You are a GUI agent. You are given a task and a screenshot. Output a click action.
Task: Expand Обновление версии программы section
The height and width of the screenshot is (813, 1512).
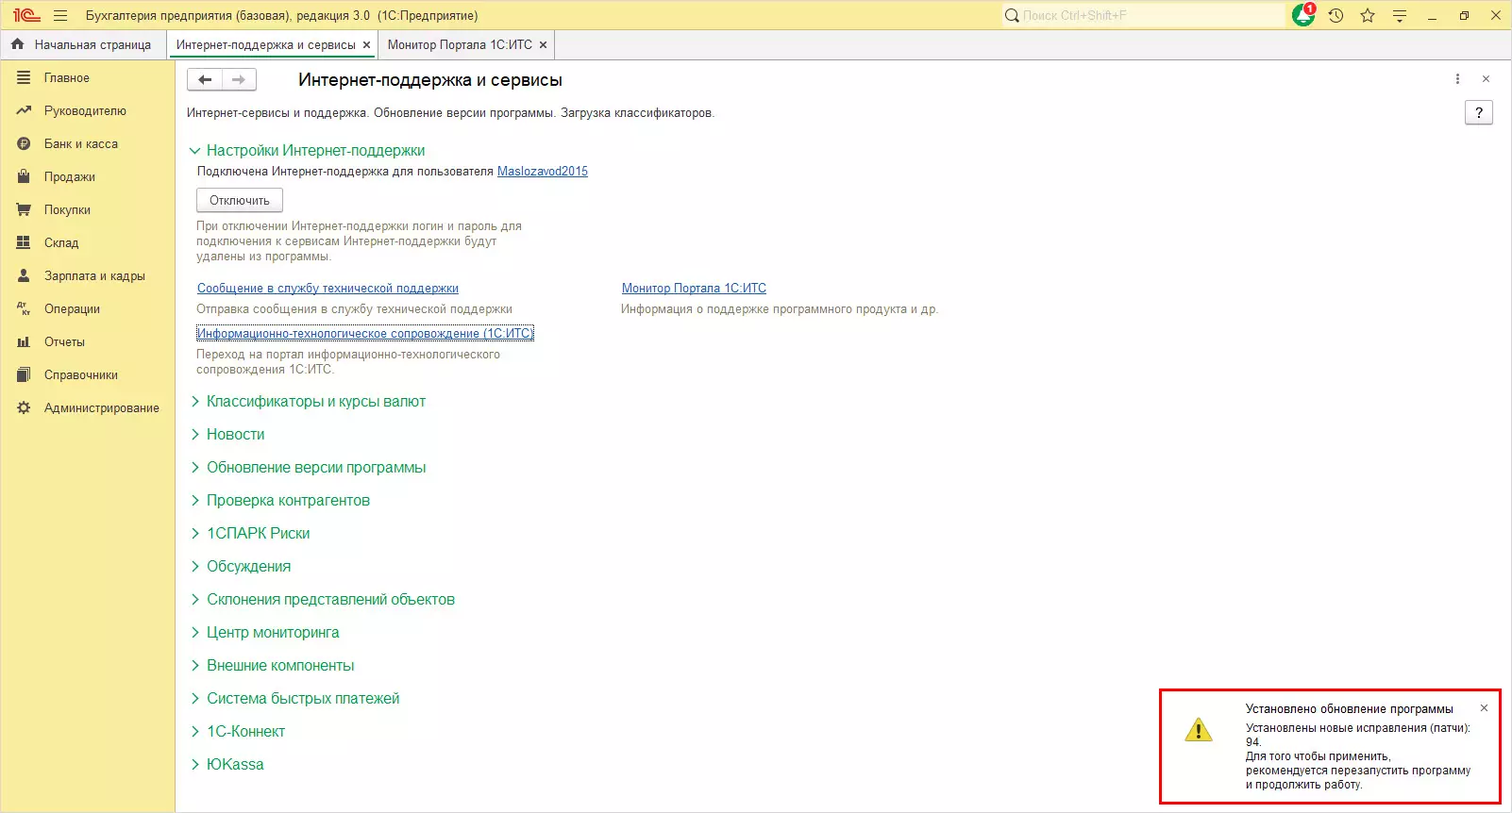[195, 468]
